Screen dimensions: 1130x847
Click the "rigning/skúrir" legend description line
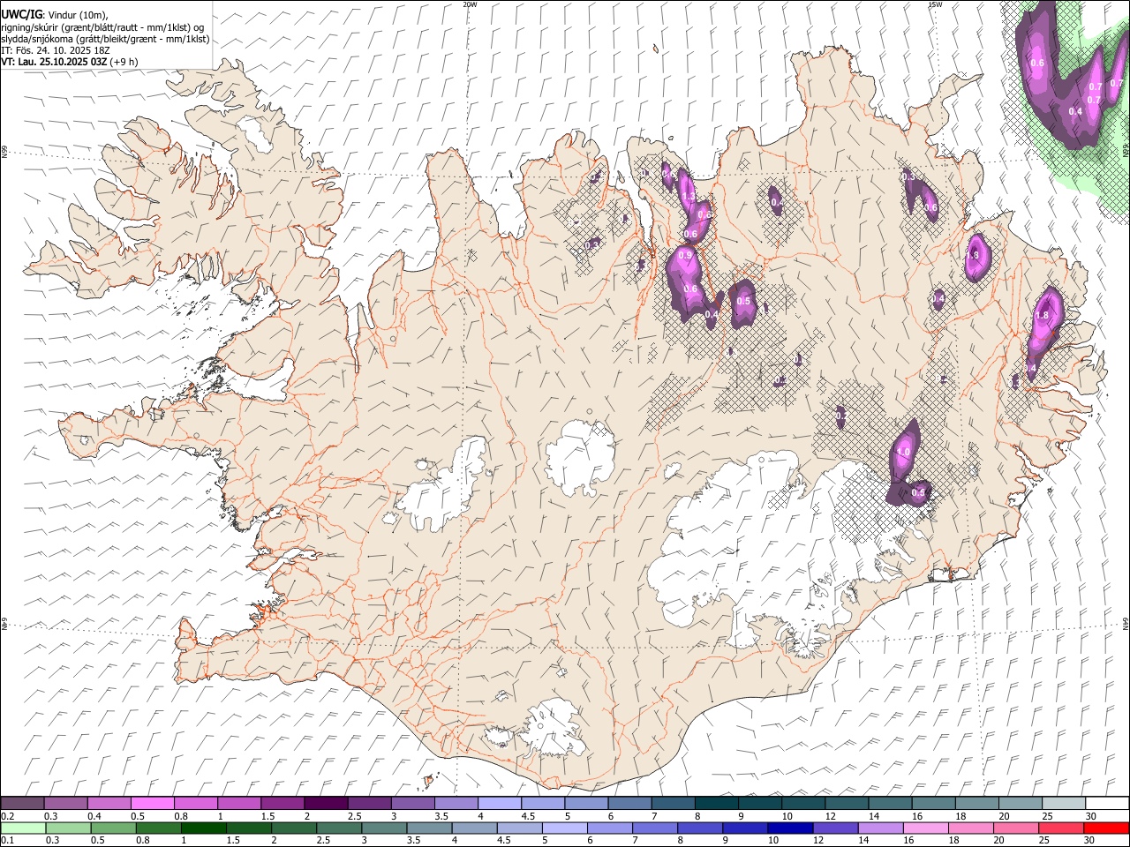[102, 26]
